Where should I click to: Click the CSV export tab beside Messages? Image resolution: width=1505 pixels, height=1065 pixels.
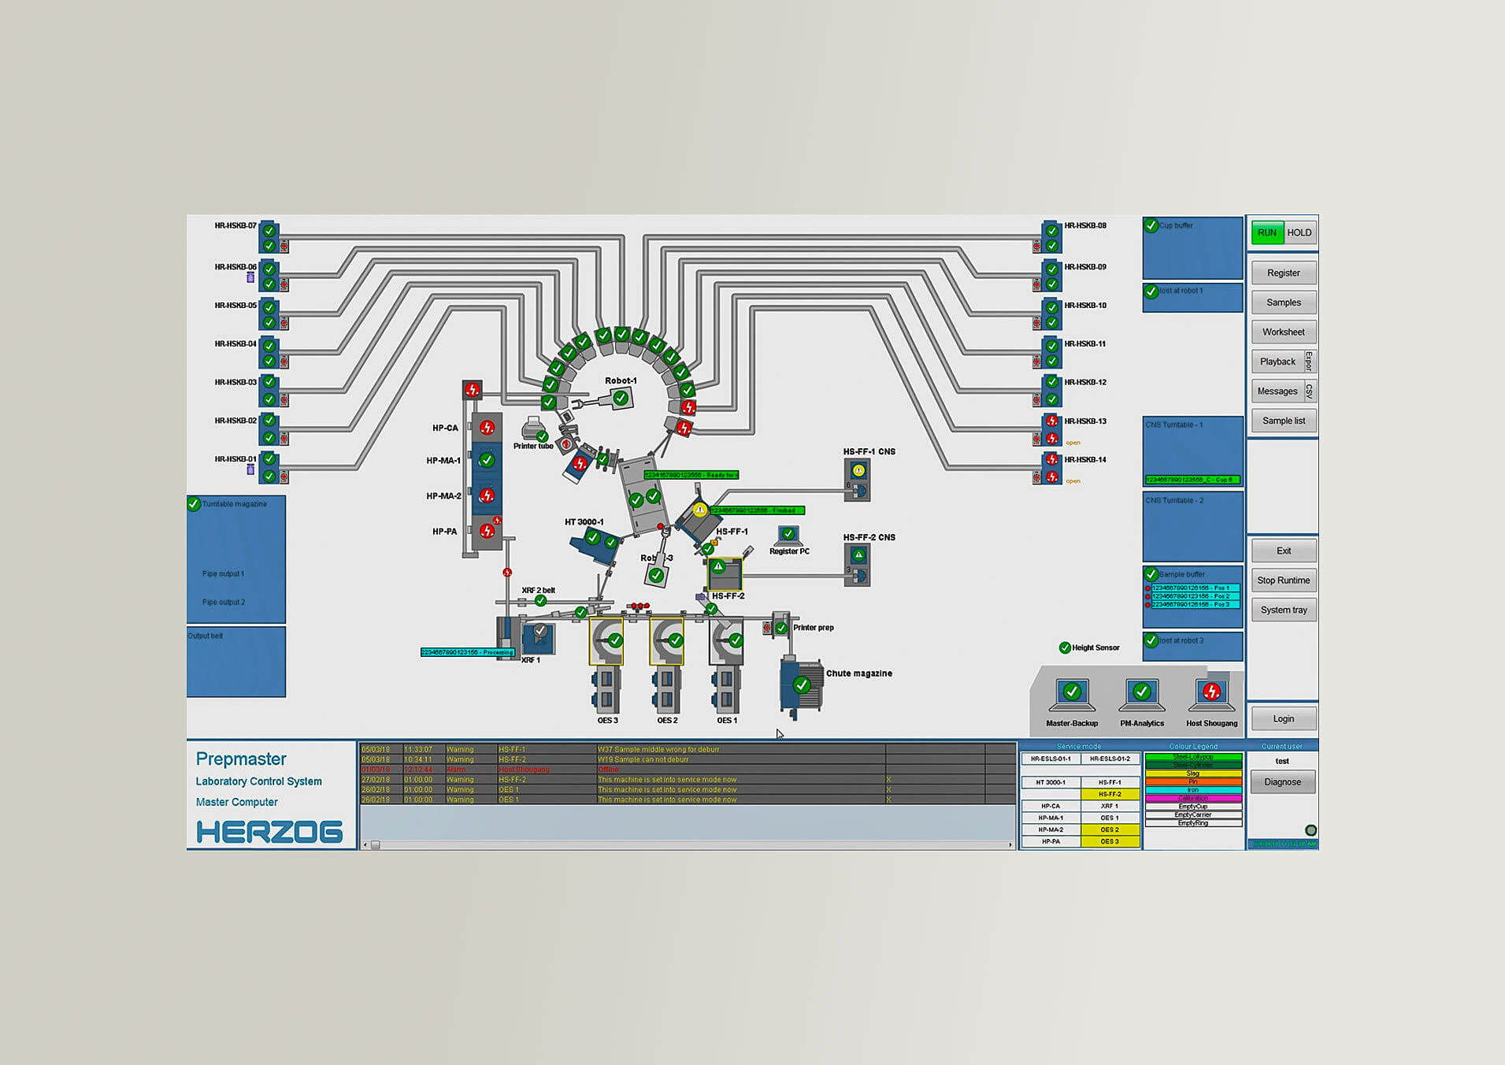coord(1310,391)
